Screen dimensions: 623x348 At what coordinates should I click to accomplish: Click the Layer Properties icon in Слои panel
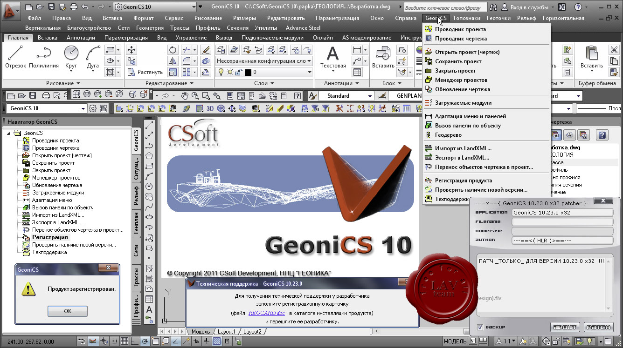pyautogui.click(x=221, y=50)
